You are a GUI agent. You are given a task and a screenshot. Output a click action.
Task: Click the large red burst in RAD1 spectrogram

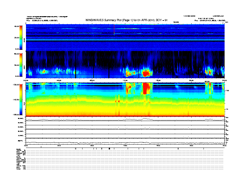146,73
